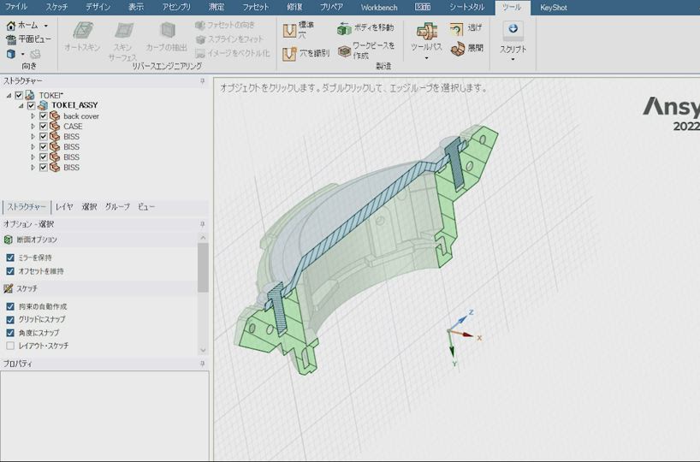The image size is (700, 462).
Task: Open the スクリプト script tool
Action: click(x=513, y=29)
